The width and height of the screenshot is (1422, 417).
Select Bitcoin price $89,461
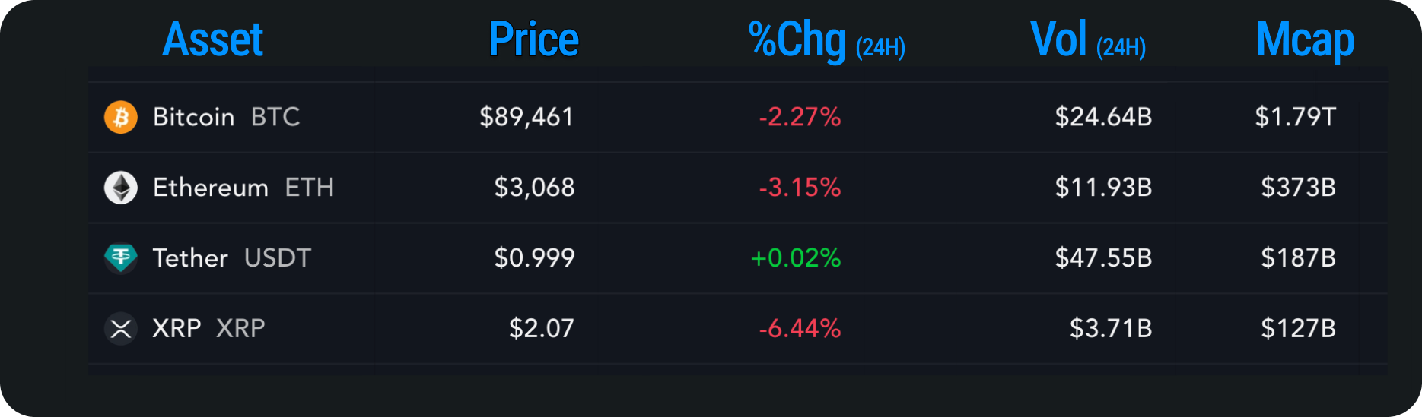tap(526, 117)
